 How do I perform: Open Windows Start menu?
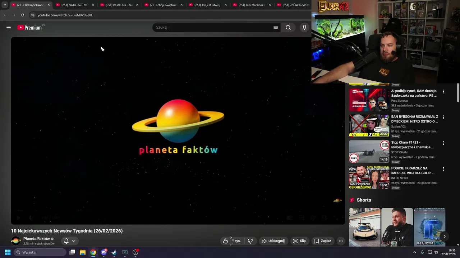click(8, 252)
